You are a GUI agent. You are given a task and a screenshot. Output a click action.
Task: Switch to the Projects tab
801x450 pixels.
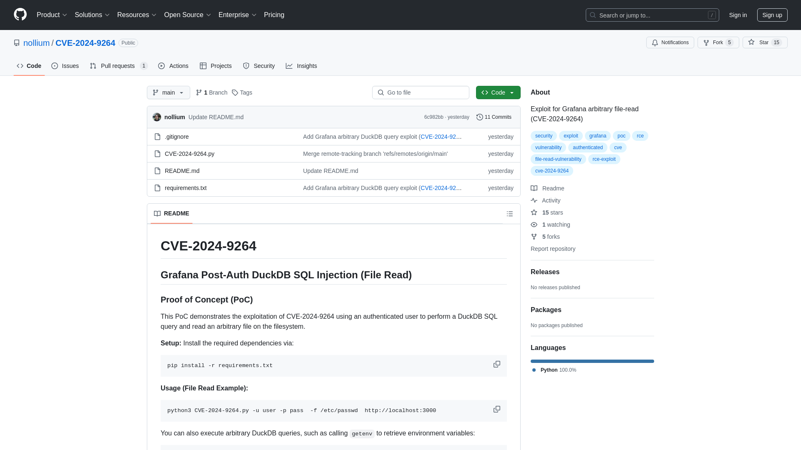(216, 66)
